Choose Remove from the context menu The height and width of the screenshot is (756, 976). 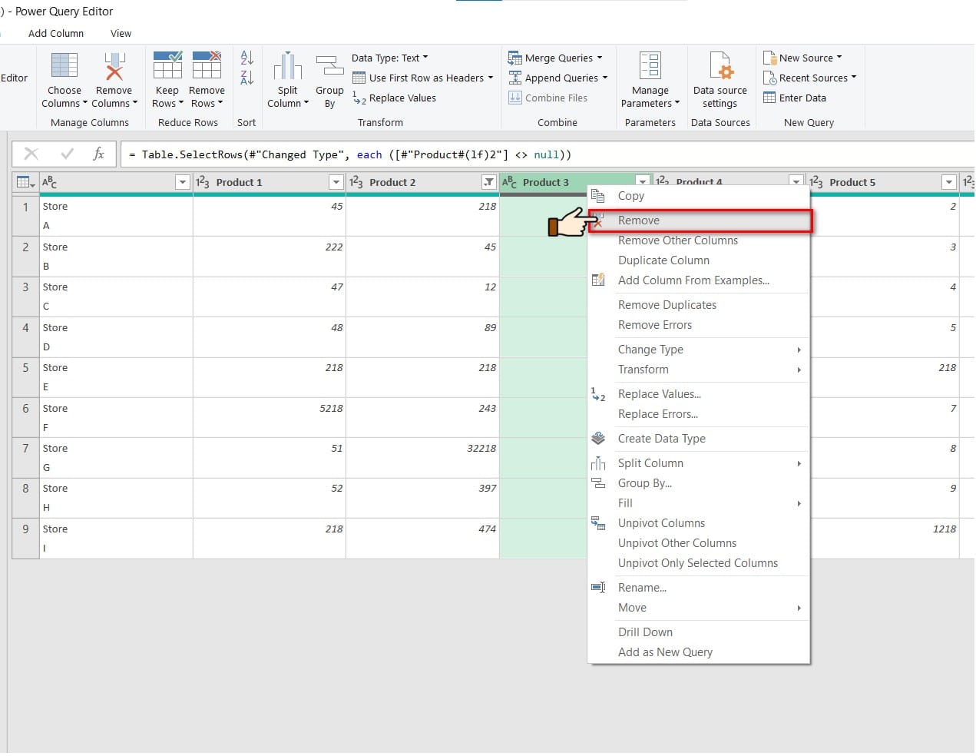(x=700, y=220)
